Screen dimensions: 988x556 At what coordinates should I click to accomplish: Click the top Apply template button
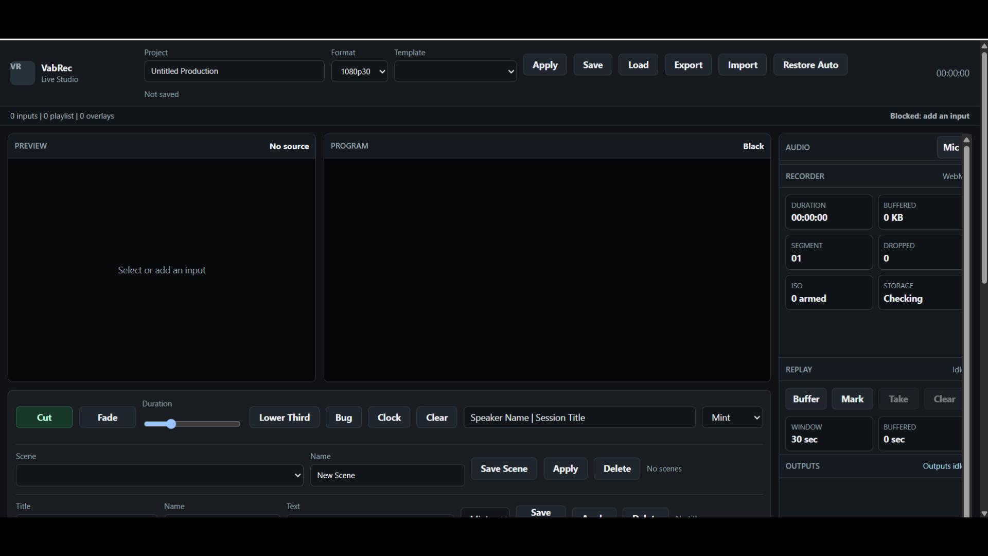[545, 65]
